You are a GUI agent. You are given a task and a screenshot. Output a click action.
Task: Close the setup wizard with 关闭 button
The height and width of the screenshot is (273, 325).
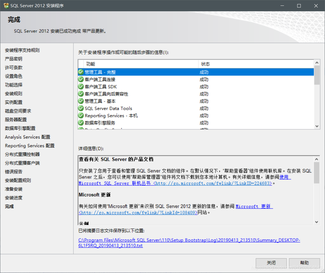click(271, 263)
